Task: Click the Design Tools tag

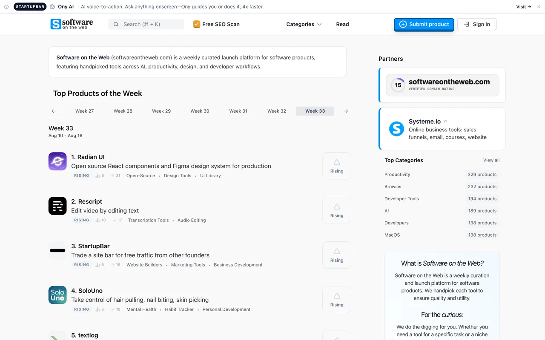Action: click(178, 176)
